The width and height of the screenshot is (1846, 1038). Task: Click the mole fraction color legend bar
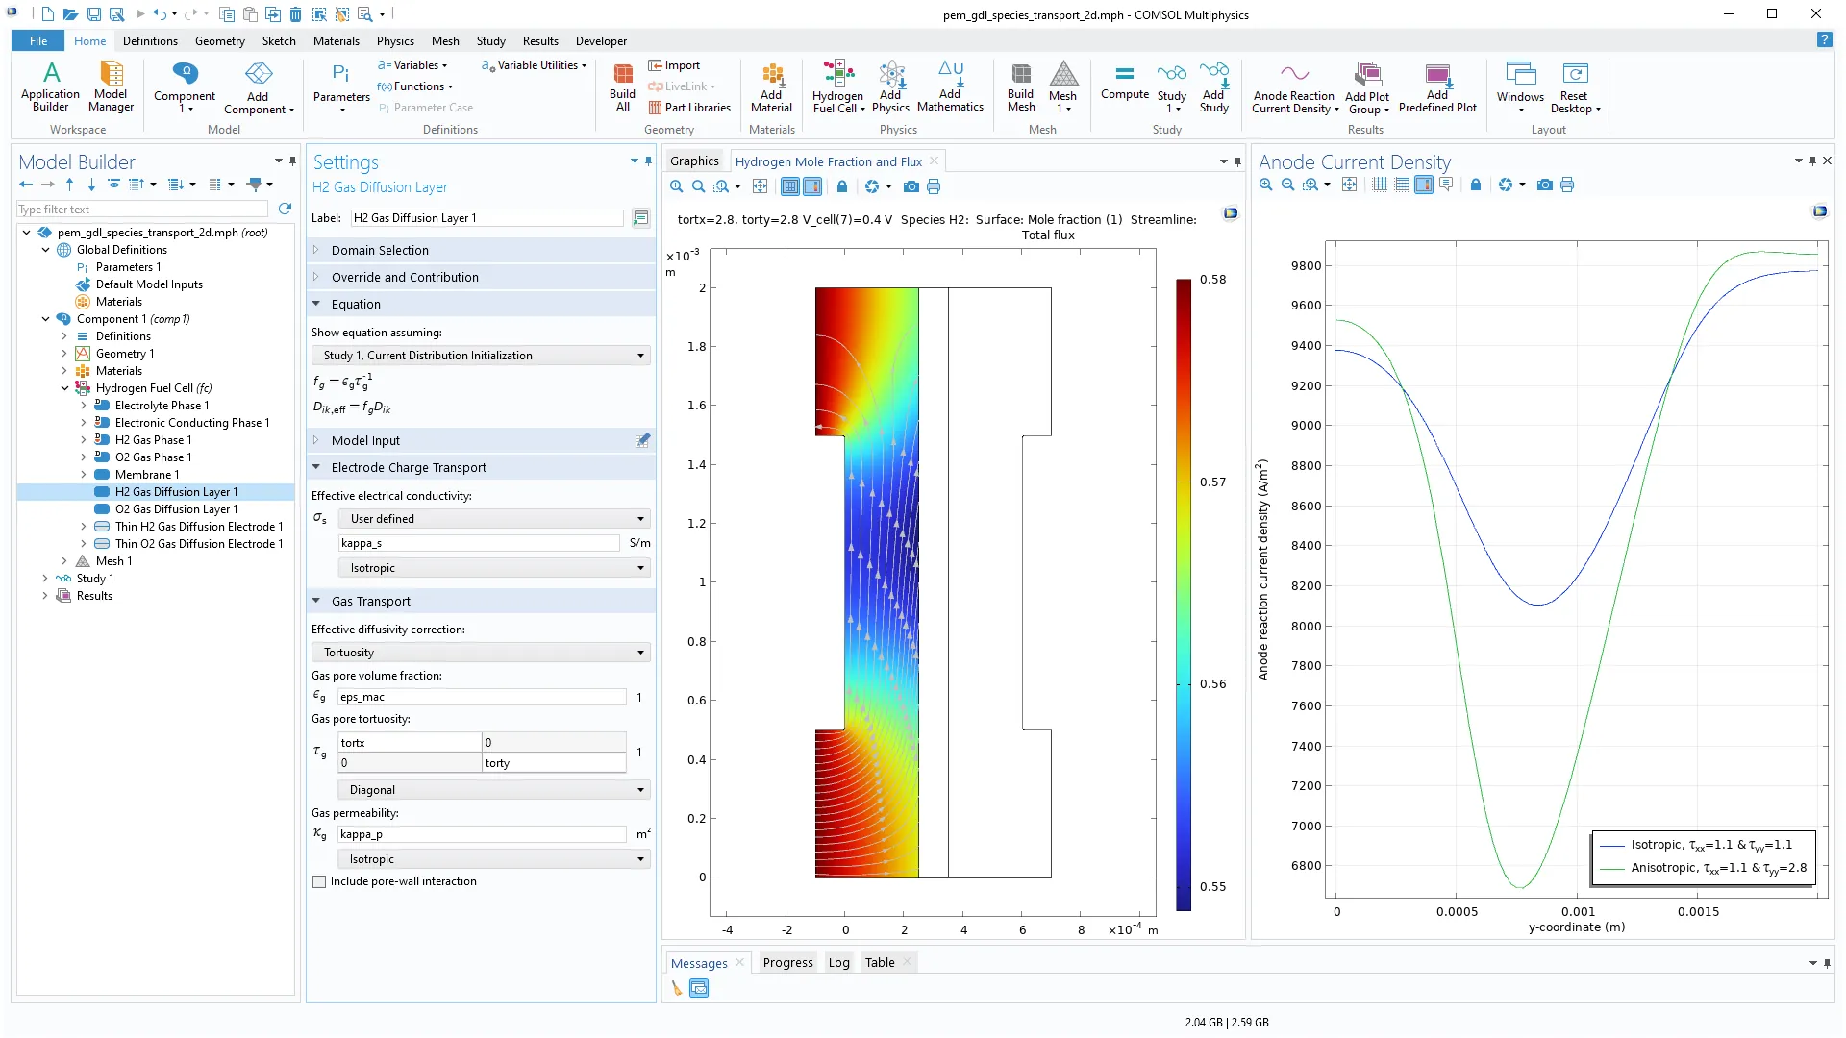(x=1184, y=595)
